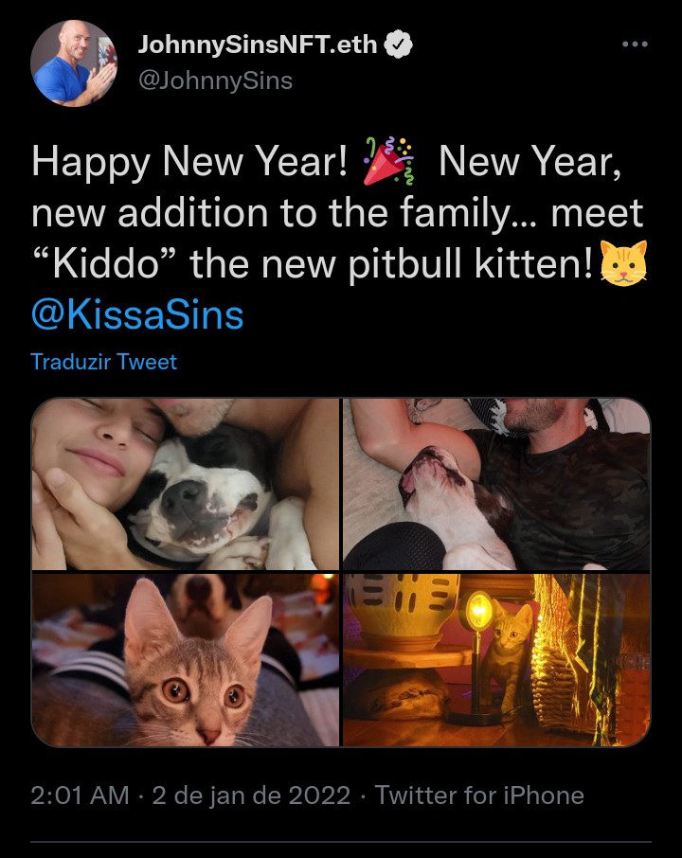The height and width of the screenshot is (858, 682).
Task: Click the verified badge checkmark
Action: pos(399,45)
